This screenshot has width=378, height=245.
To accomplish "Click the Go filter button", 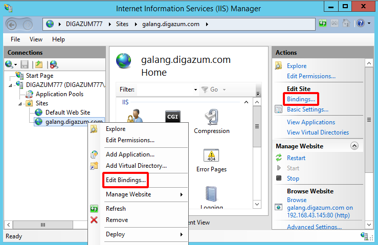I will (210, 90).
